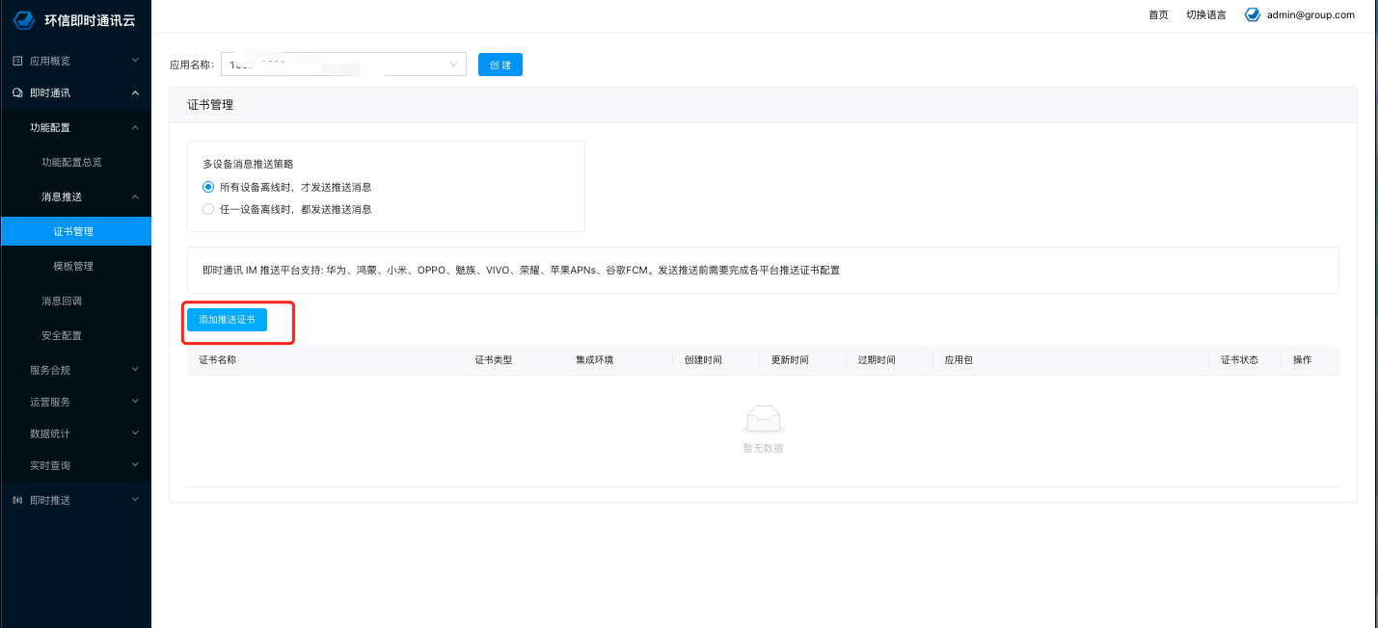Screen dimensions: 1378x628
Task: Open 功能配置总览 sidebar item
Action: click(71, 162)
